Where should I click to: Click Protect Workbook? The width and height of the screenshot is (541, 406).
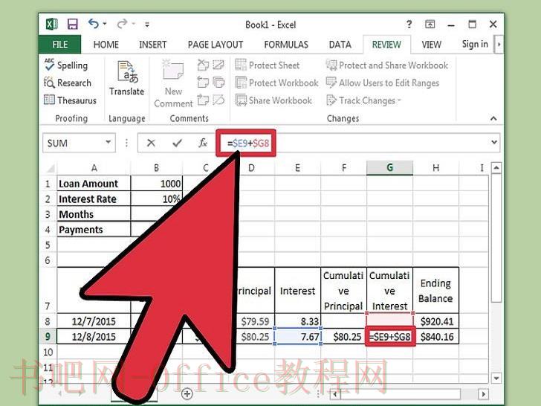tap(276, 83)
